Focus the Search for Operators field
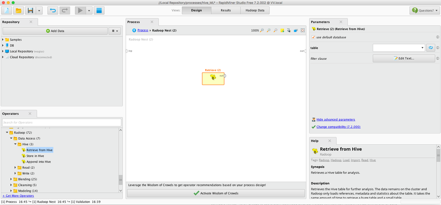 pos(62,123)
